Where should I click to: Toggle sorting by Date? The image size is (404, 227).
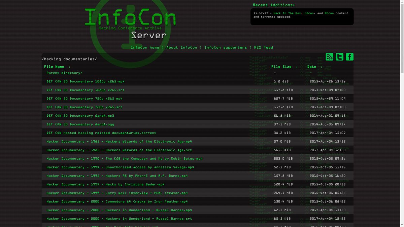(x=311, y=66)
